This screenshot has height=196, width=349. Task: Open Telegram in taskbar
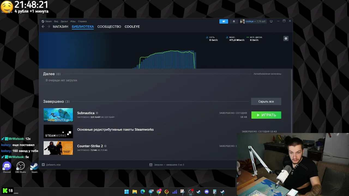point(151,192)
